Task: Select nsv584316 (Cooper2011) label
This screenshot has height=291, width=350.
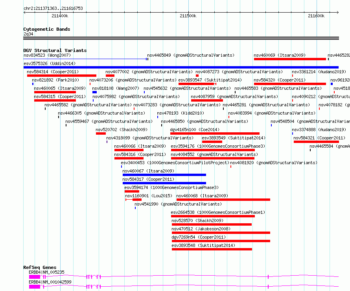Action: 140,154
